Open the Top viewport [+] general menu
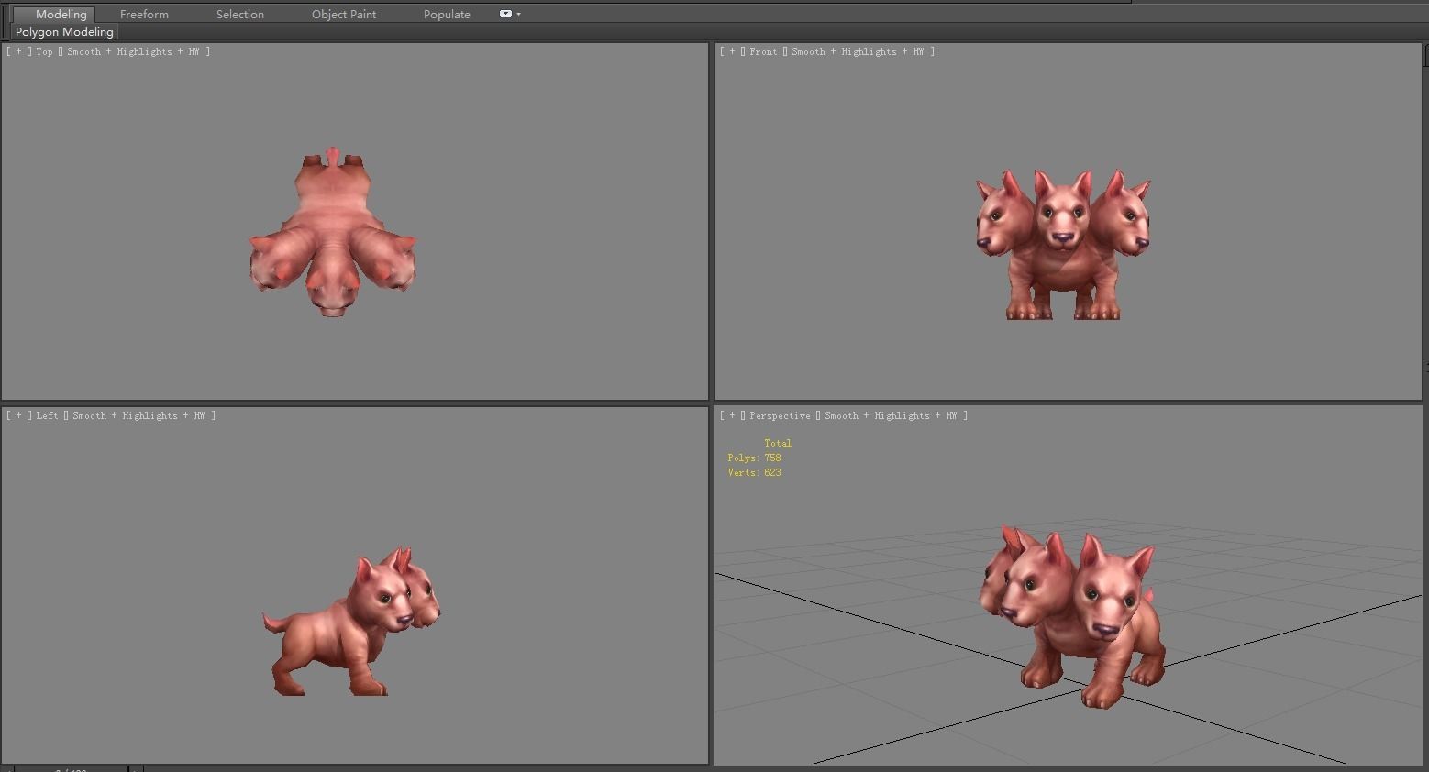This screenshot has height=772, width=1429. point(18,51)
